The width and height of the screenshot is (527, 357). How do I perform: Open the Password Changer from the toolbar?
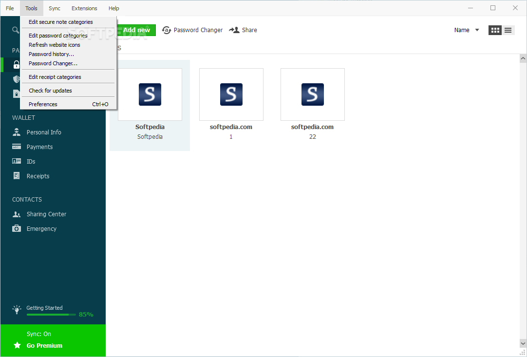[x=192, y=30]
